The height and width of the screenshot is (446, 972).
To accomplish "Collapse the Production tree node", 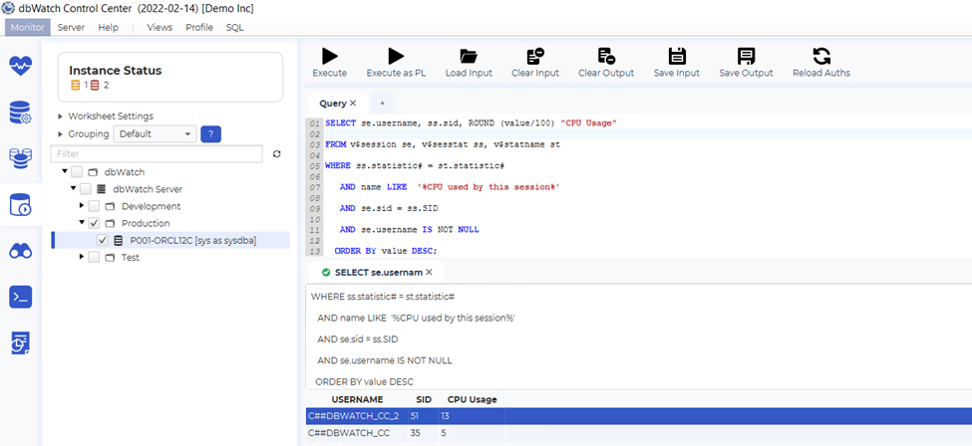I will [x=82, y=223].
